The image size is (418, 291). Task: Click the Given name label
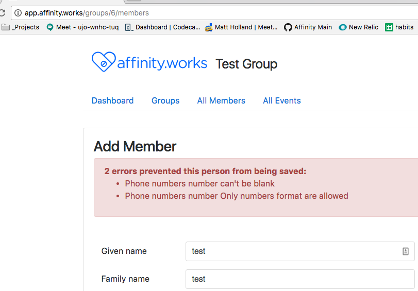(x=124, y=251)
